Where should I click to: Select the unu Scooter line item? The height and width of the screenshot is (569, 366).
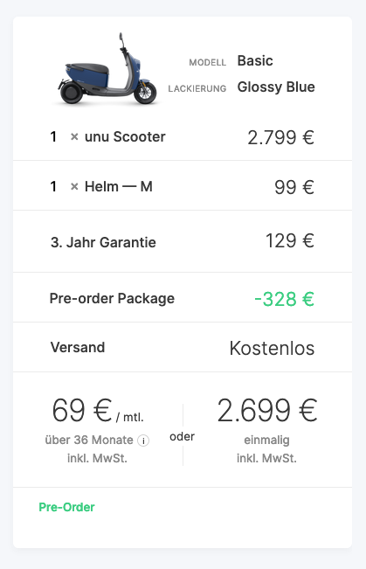tap(183, 137)
